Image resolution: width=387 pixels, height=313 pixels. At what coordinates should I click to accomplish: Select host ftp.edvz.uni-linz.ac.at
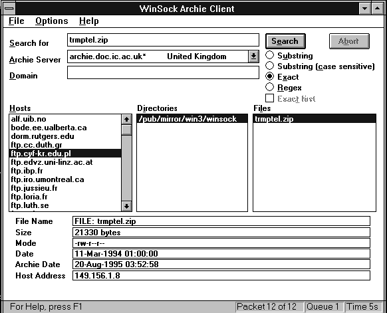(65, 162)
